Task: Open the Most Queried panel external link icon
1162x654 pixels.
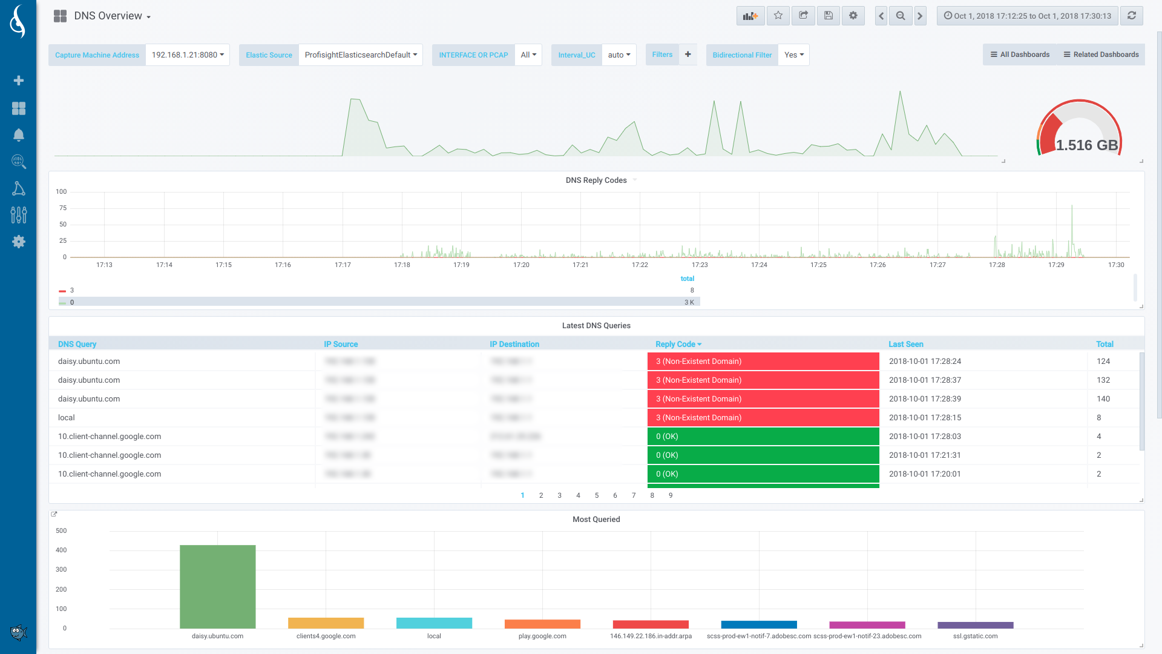Action: point(54,514)
